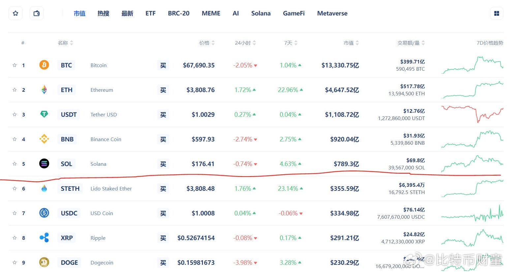Screen dimensions: 507x272
Task: View the BNB 7D price trend chart
Action: pos(472,139)
